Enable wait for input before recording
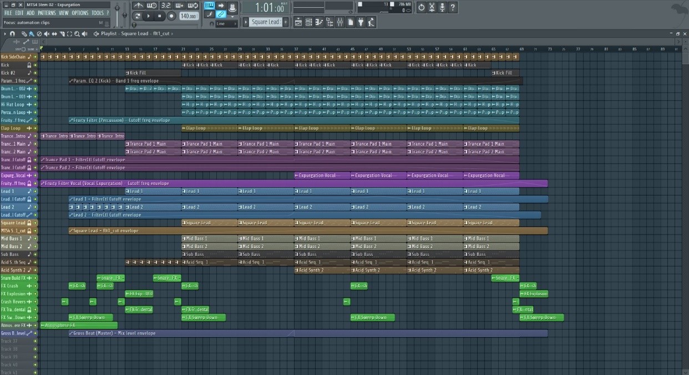689x375 pixels. pyautogui.click(x=153, y=6)
